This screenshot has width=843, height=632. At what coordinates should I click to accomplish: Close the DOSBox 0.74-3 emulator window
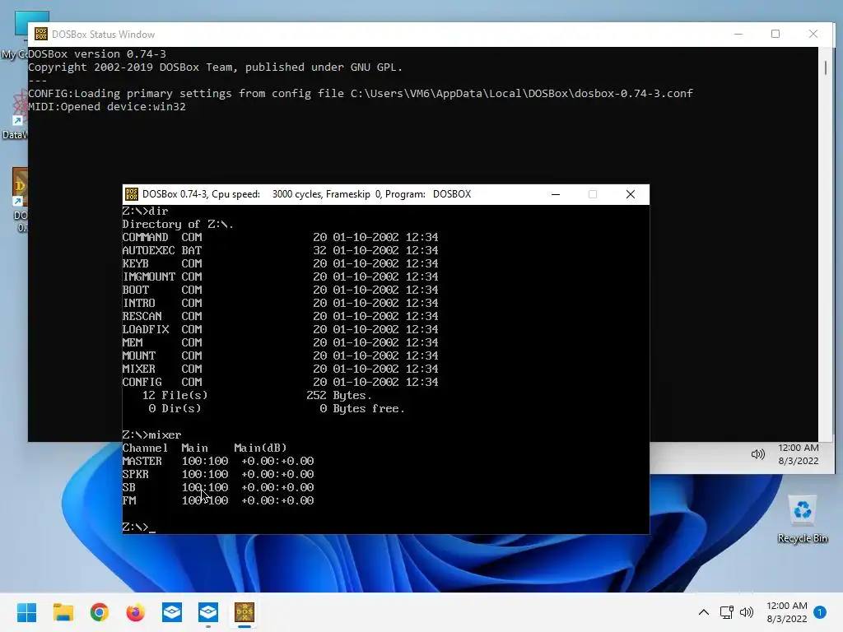click(x=631, y=194)
